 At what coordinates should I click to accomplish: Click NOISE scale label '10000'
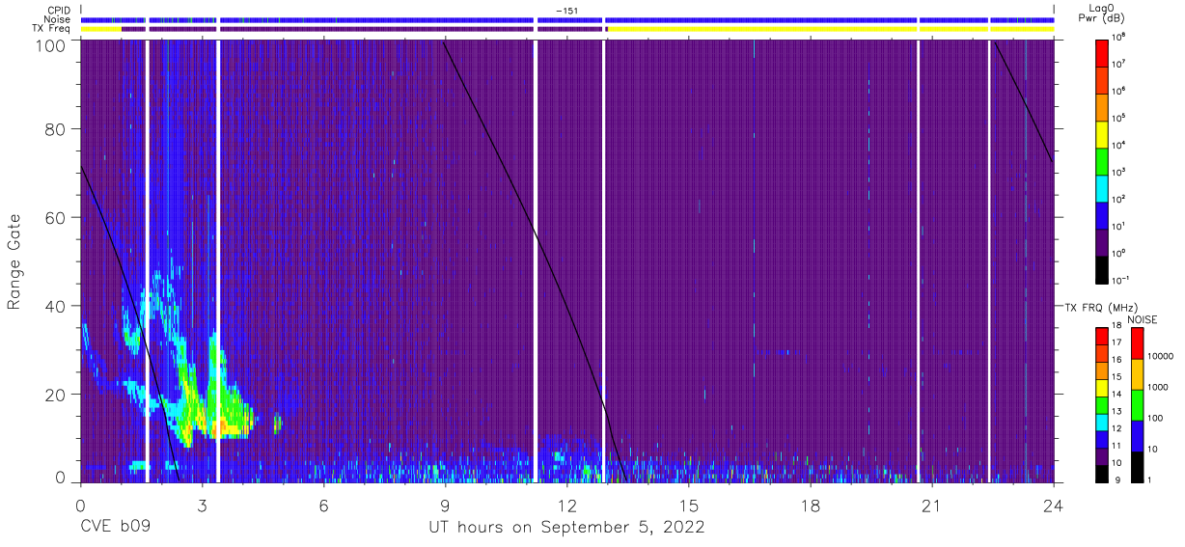[x=1159, y=357]
